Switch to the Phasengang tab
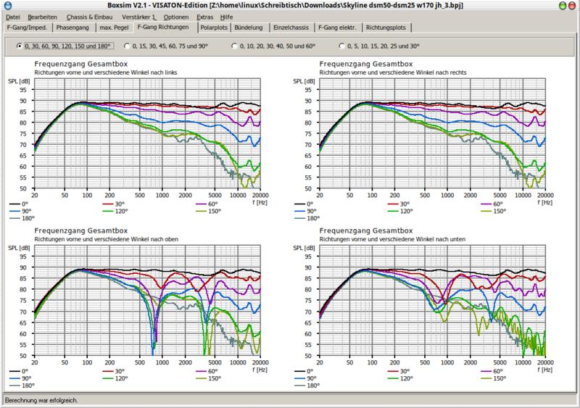The image size is (580, 408). click(74, 28)
